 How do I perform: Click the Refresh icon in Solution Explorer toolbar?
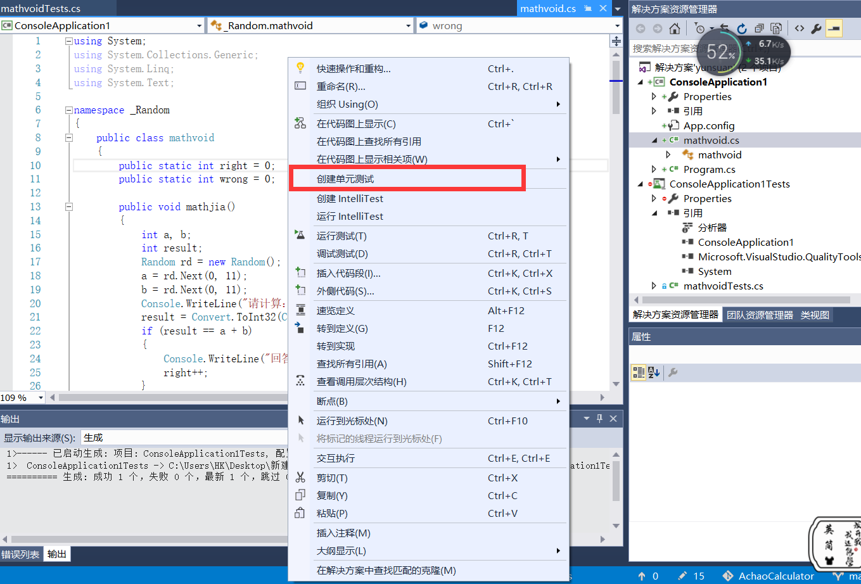click(742, 29)
